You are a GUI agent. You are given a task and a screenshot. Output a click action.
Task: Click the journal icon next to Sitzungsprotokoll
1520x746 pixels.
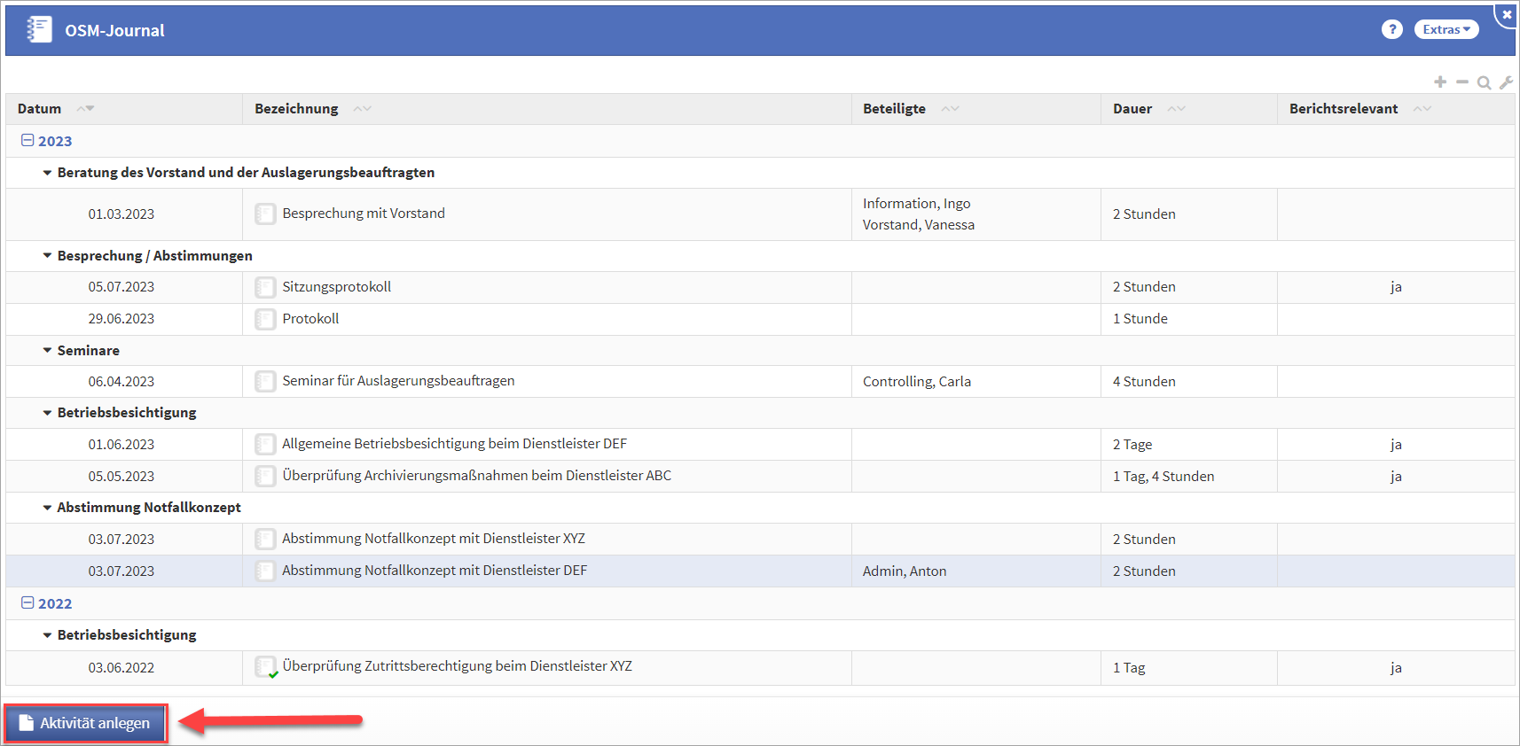tap(265, 287)
